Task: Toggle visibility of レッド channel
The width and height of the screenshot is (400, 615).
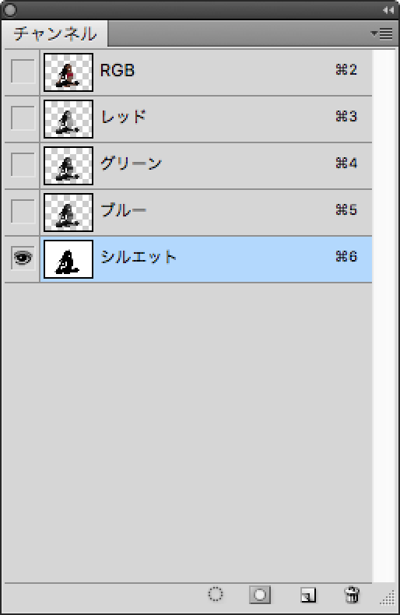Action: pyautogui.click(x=23, y=118)
